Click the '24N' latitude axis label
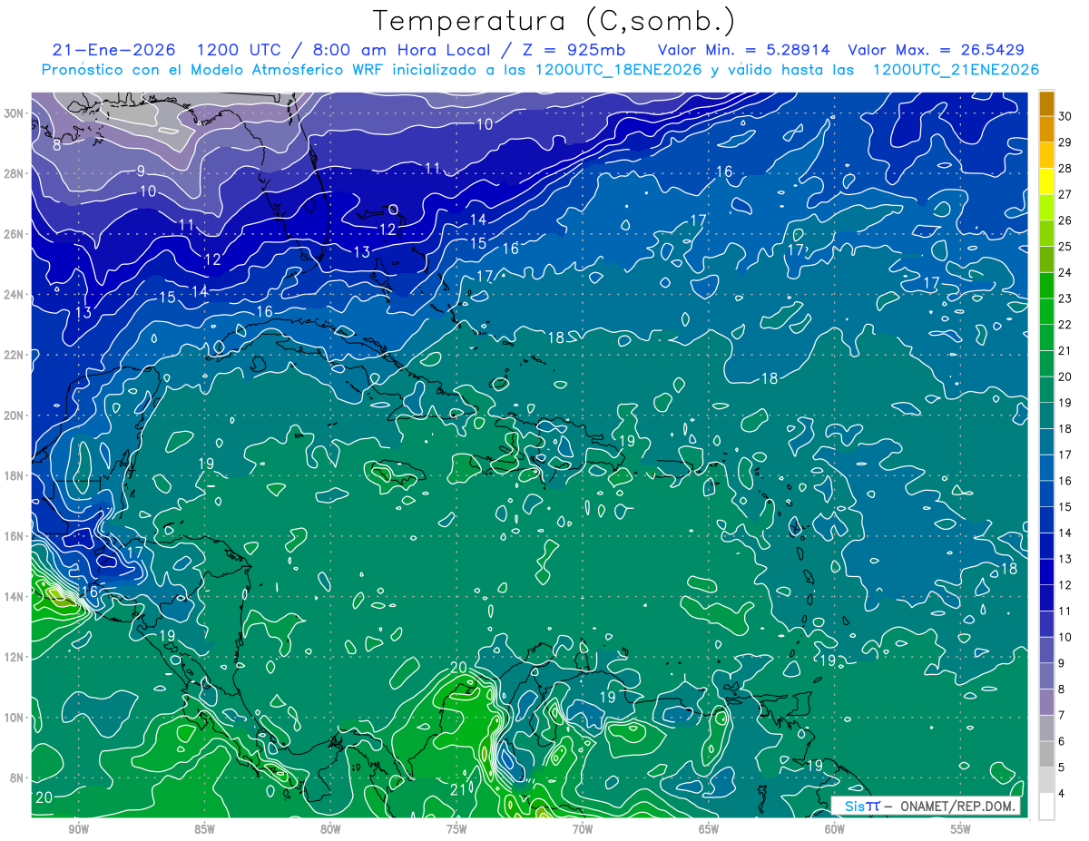Screen dimensions: 1089x841 (x=14, y=294)
